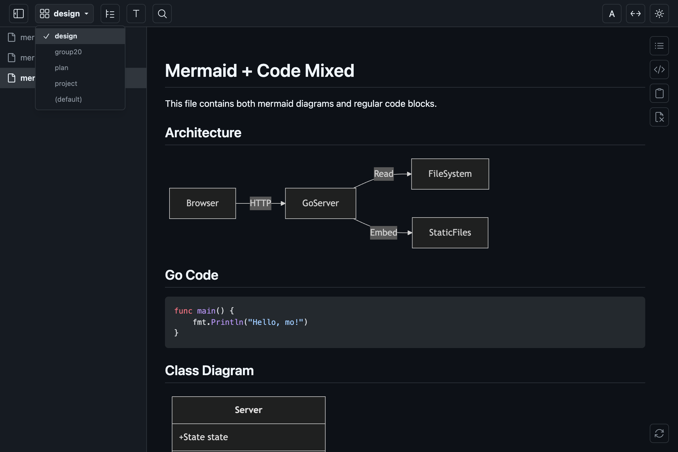This screenshot has height=452, width=678.
Task: Click the Println code line
Action: (250, 322)
